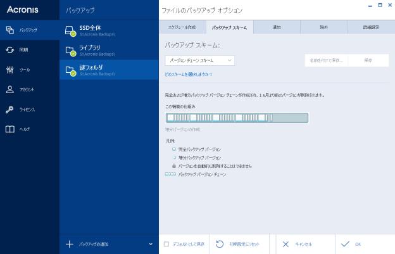This screenshot has height=254, width=395.
Task: Focus the 名前を付けて保存 input field
Action: pos(326,60)
